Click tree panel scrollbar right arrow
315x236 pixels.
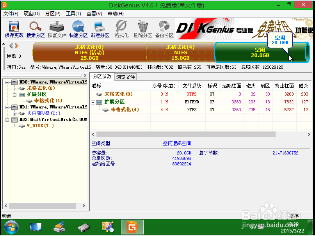[x=84, y=206]
